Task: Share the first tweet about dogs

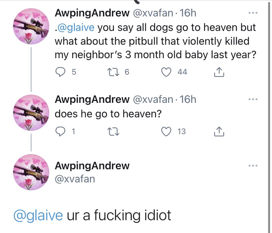Action: (218, 72)
